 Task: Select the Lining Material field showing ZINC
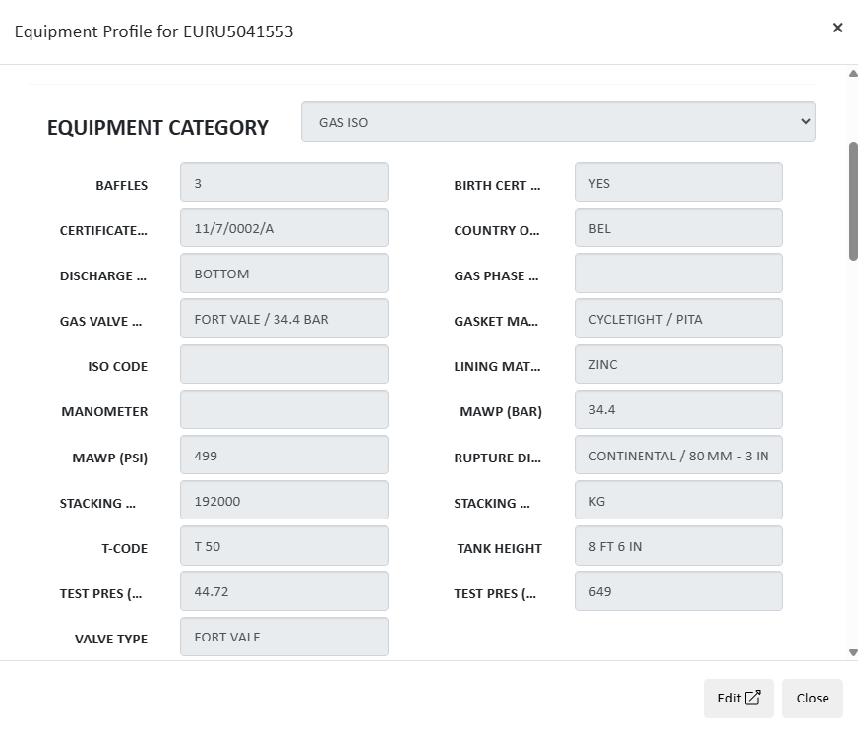tap(678, 364)
